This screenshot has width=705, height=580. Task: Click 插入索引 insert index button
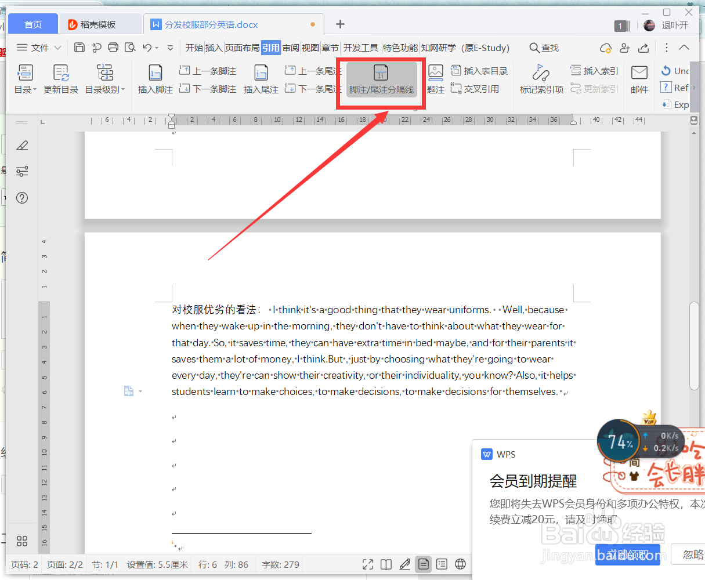click(x=594, y=71)
